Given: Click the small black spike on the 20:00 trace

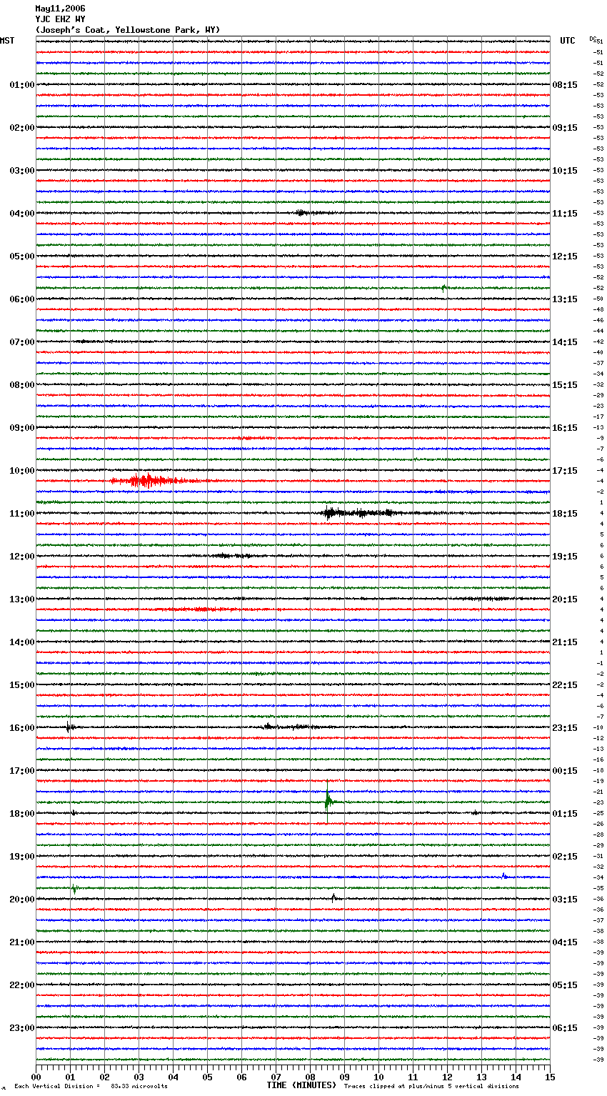Looking at the screenshot, I should 333,897.
